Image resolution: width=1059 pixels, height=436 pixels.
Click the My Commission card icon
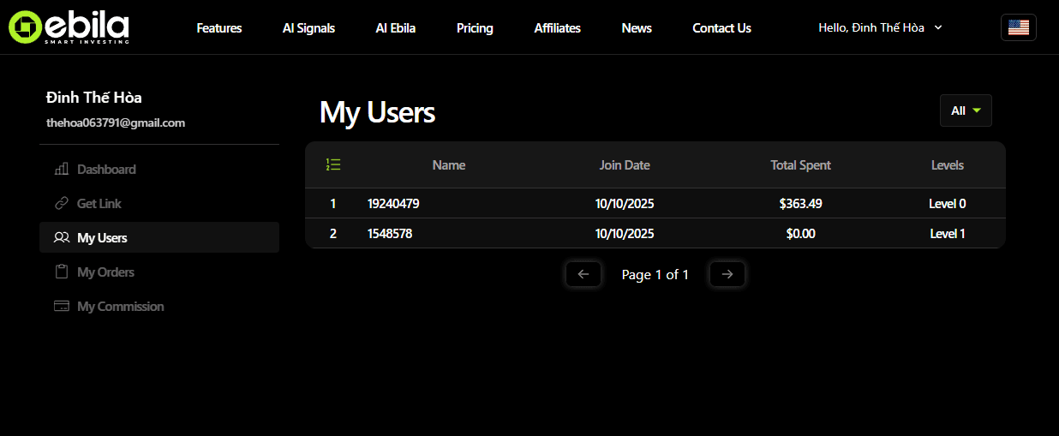click(61, 306)
